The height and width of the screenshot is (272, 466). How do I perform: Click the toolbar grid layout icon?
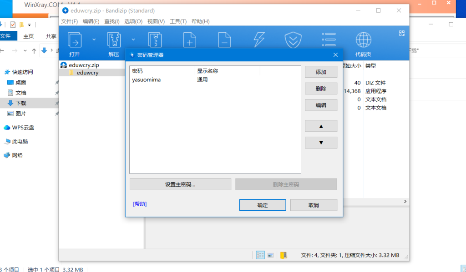point(402,33)
